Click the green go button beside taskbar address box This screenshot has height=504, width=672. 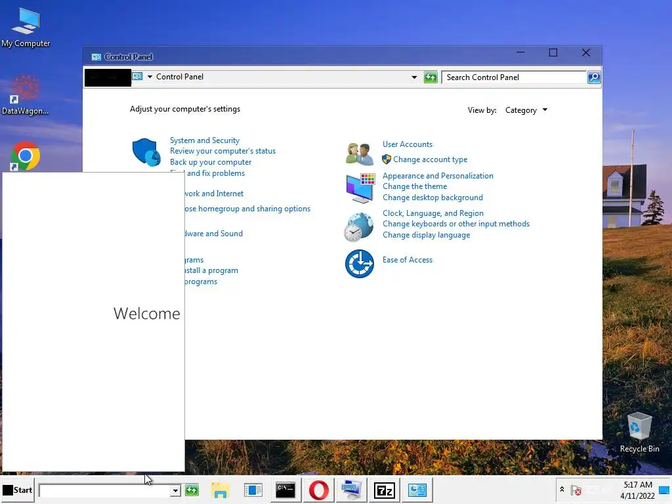(192, 490)
